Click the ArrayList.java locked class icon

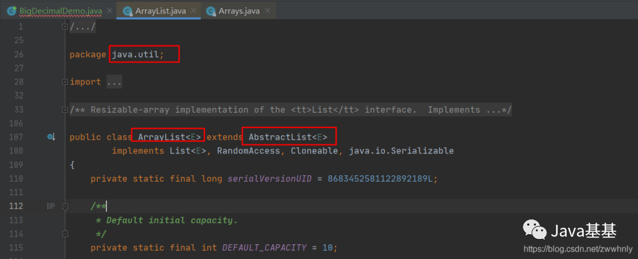128,11
